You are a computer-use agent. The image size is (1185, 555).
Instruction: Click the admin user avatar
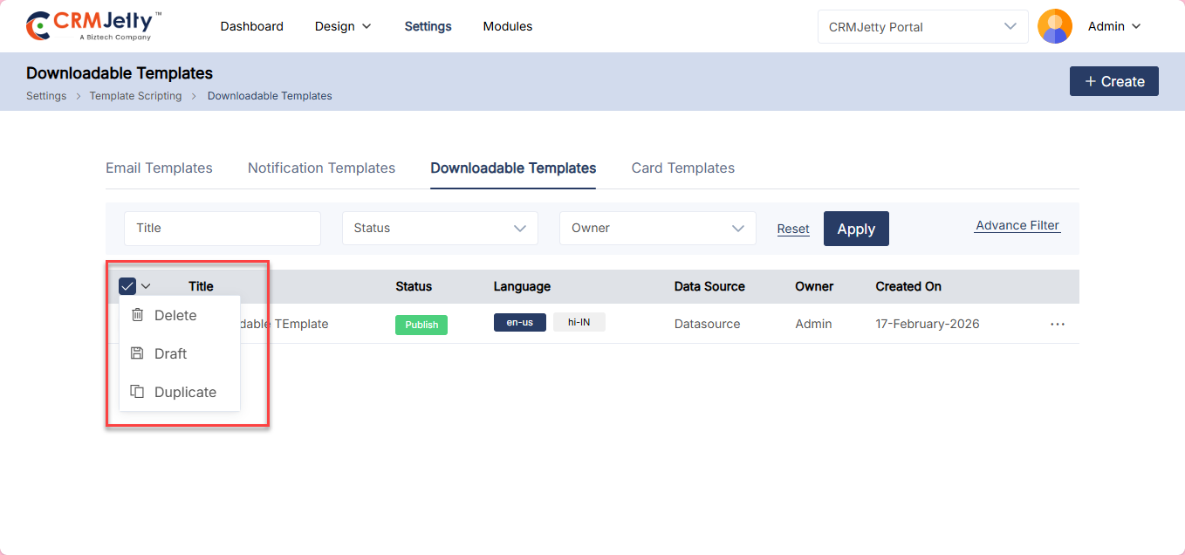click(1054, 26)
